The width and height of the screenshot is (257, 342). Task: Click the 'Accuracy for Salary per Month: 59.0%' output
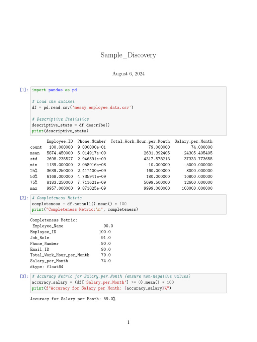point(73,299)
